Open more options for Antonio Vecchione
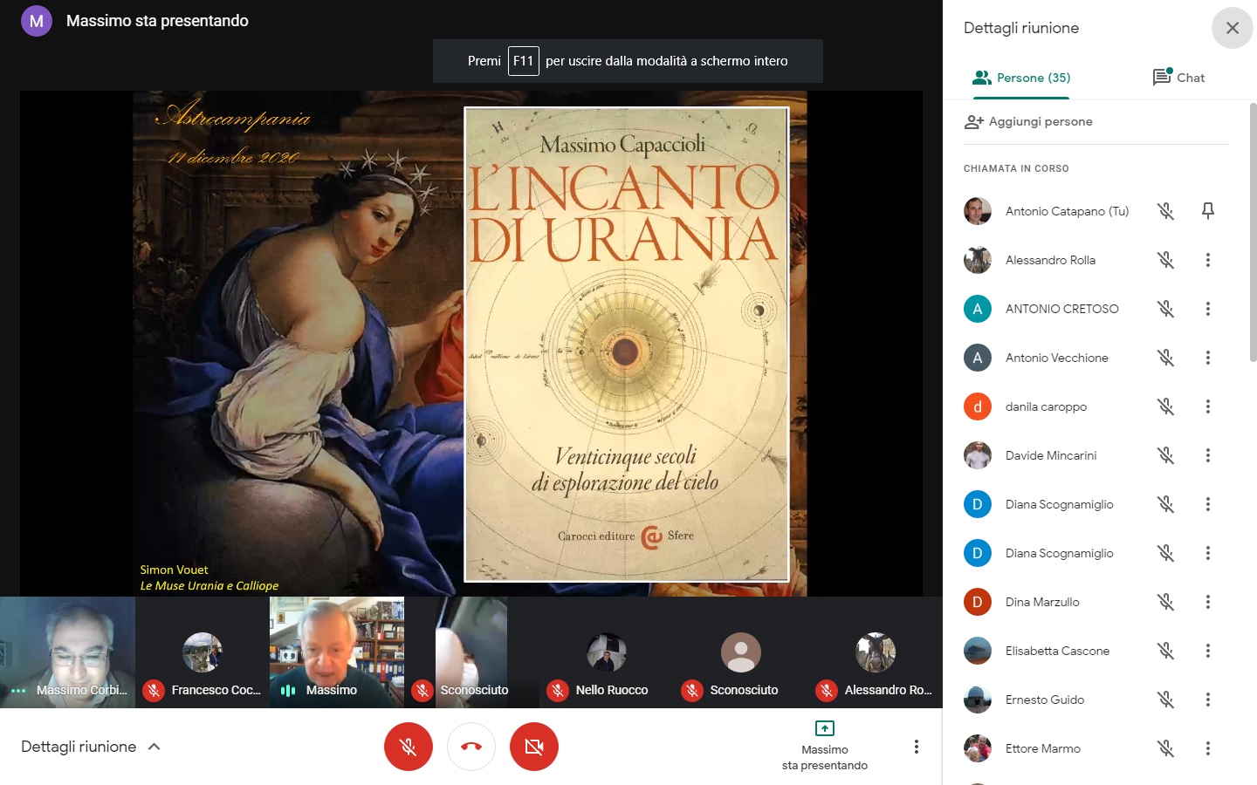 click(1208, 358)
